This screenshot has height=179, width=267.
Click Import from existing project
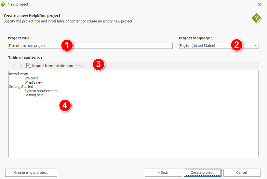[58, 66]
